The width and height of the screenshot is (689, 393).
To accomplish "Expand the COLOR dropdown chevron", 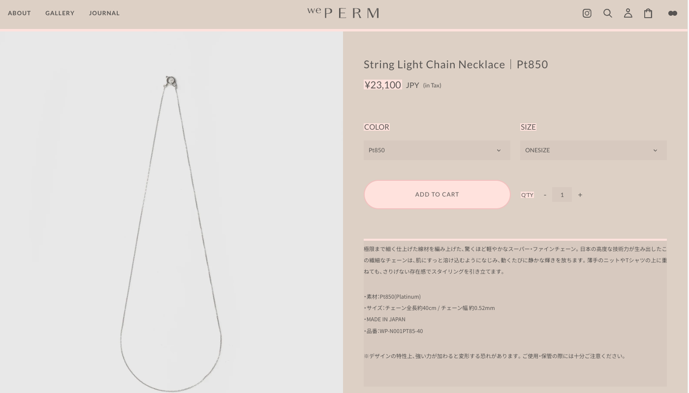I will click(x=499, y=150).
